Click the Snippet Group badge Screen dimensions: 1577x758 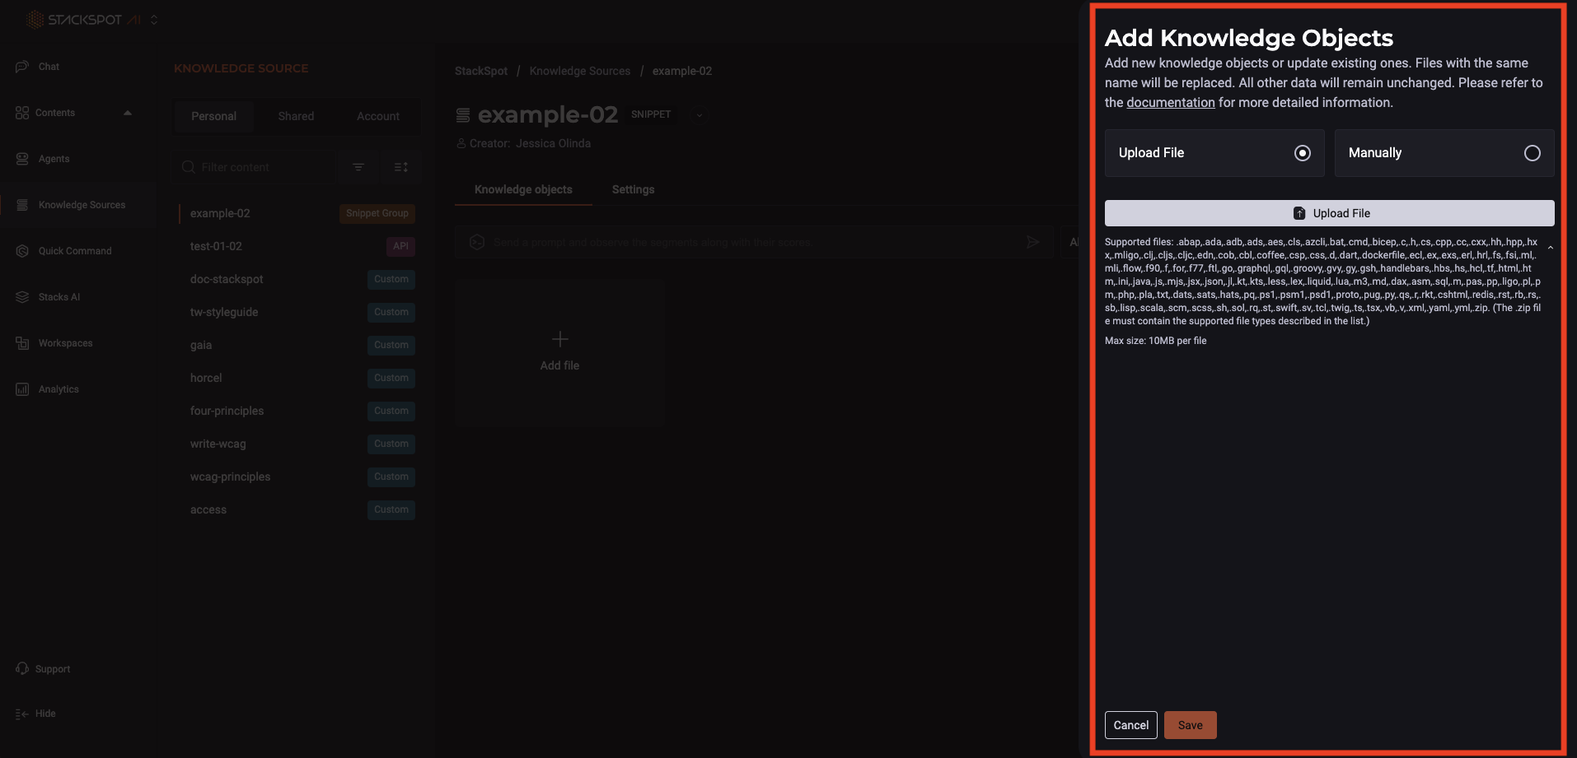pos(377,213)
